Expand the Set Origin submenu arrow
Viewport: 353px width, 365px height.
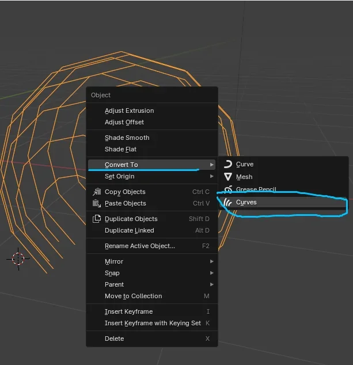211,176
